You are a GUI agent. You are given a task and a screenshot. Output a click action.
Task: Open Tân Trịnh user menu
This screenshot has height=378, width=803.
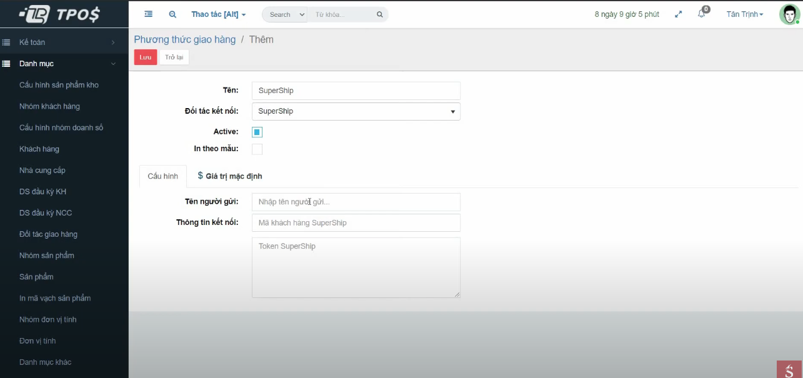pyautogui.click(x=745, y=14)
